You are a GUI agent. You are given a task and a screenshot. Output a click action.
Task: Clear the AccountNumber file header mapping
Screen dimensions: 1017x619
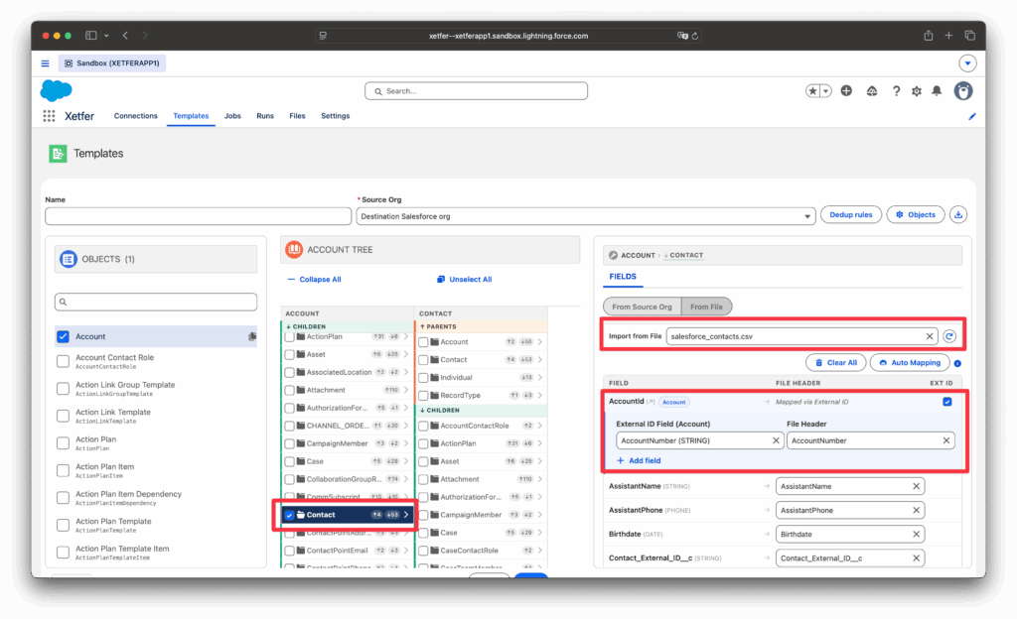[945, 440]
